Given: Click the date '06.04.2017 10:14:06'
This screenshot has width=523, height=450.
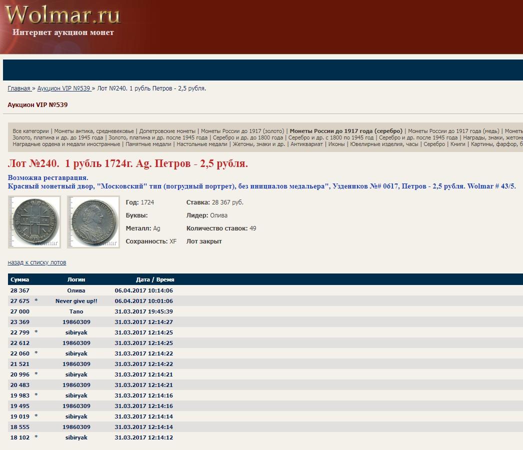Looking at the screenshot, I should tap(144, 290).
